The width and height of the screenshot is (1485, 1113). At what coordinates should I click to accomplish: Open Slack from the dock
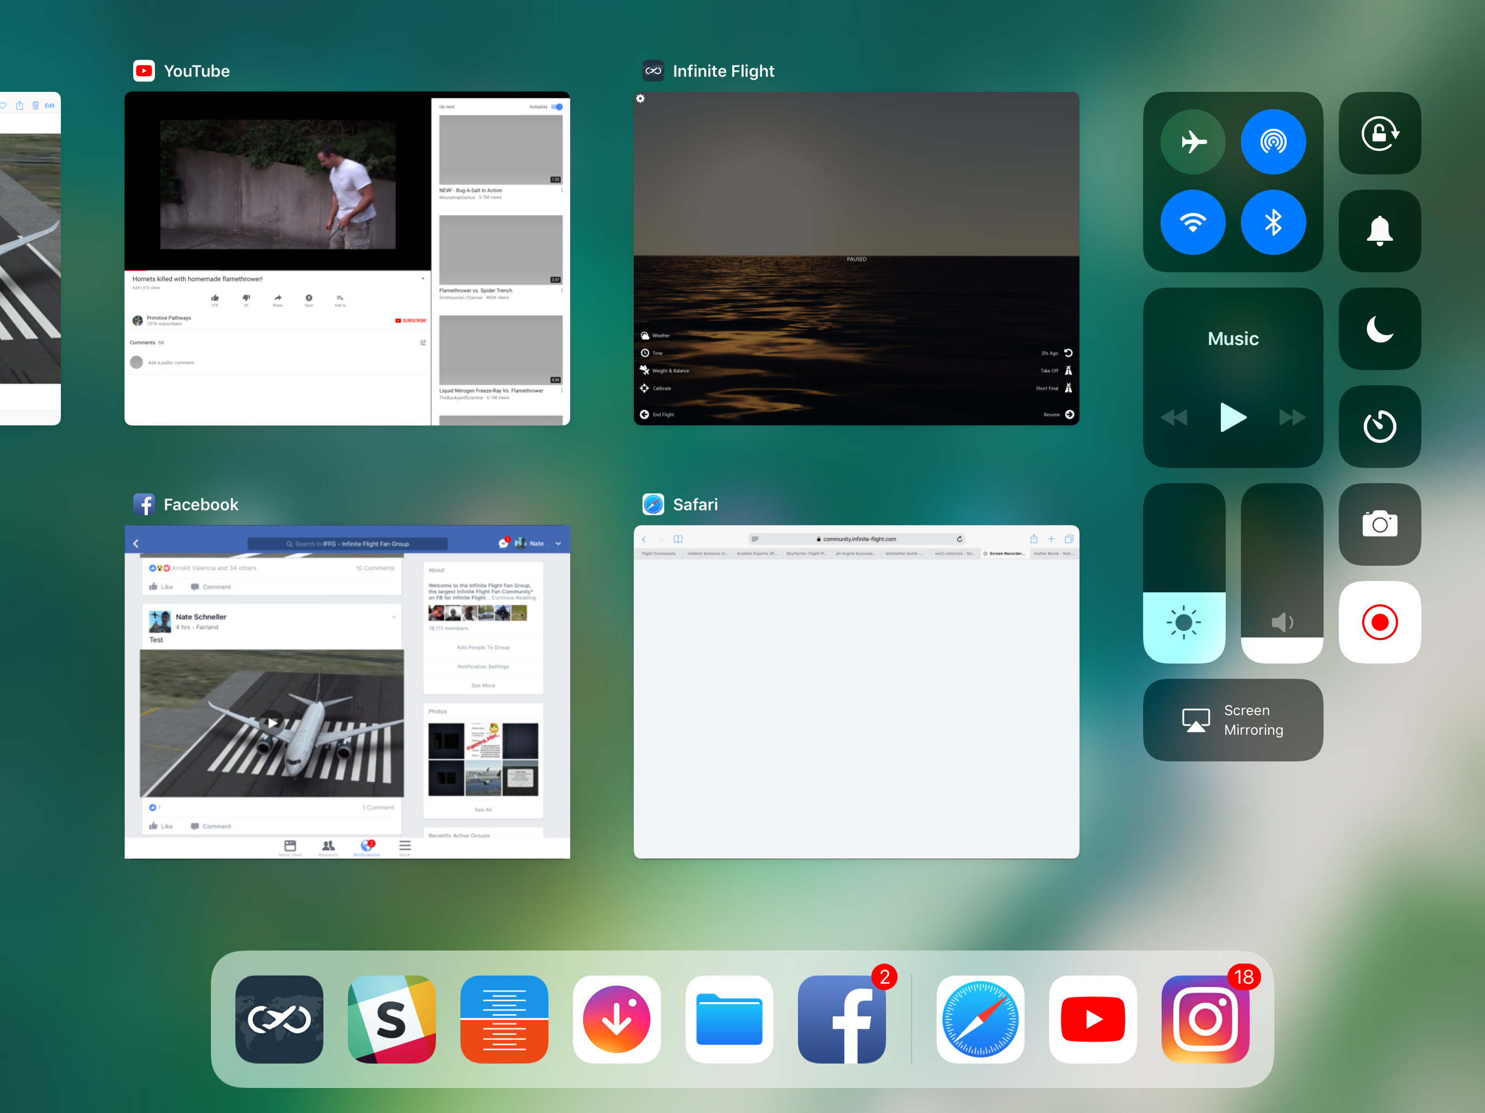coord(391,1019)
